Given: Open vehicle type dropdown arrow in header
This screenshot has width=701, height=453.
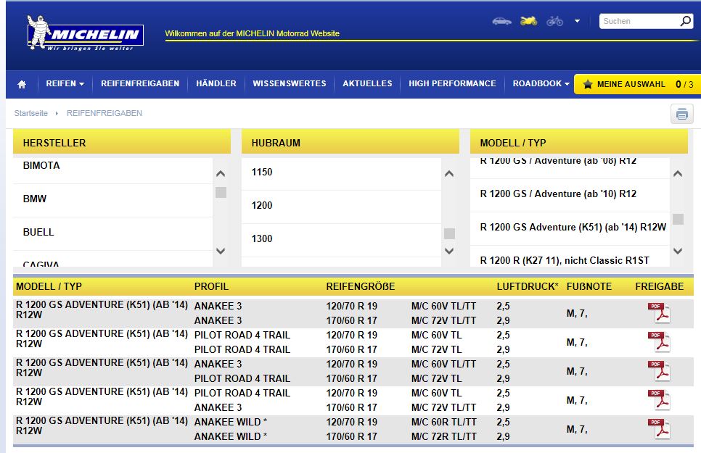Looking at the screenshot, I should tap(577, 22).
